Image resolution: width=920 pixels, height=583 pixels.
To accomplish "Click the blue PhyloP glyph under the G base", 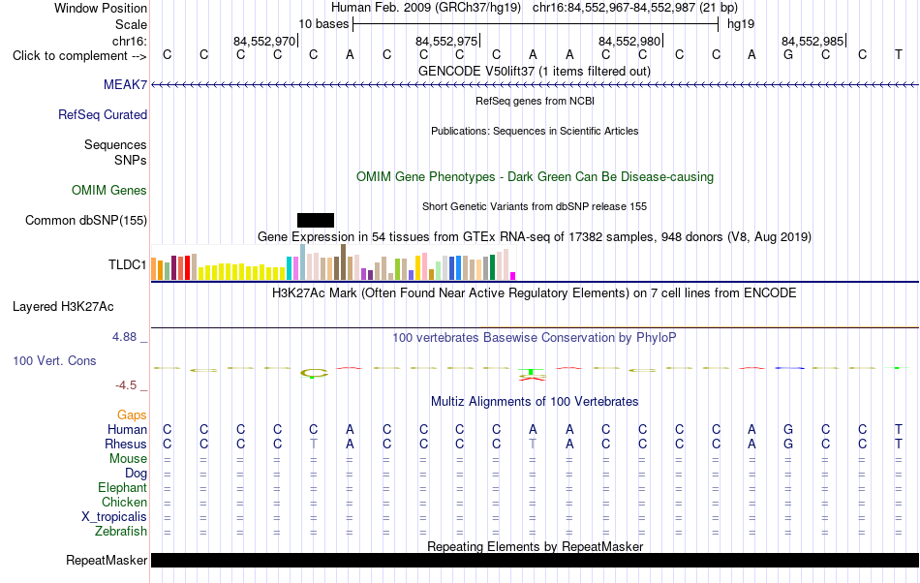I will (x=789, y=368).
